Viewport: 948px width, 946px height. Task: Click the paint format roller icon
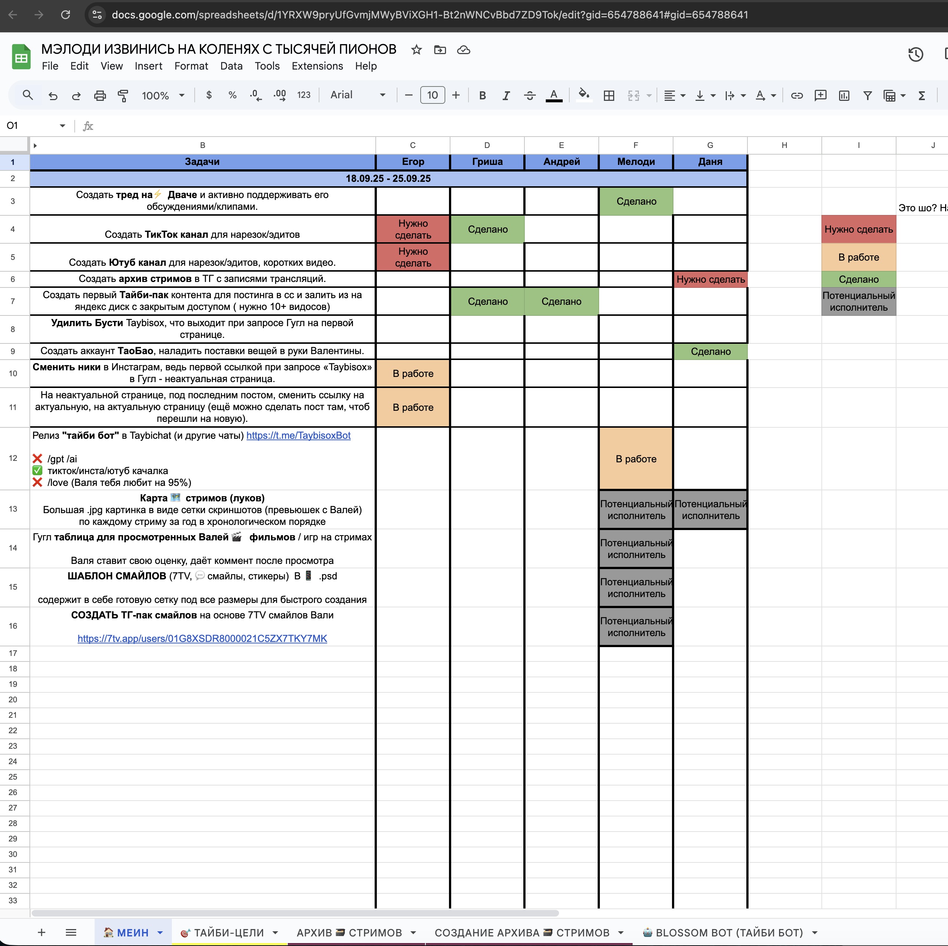point(123,95)
